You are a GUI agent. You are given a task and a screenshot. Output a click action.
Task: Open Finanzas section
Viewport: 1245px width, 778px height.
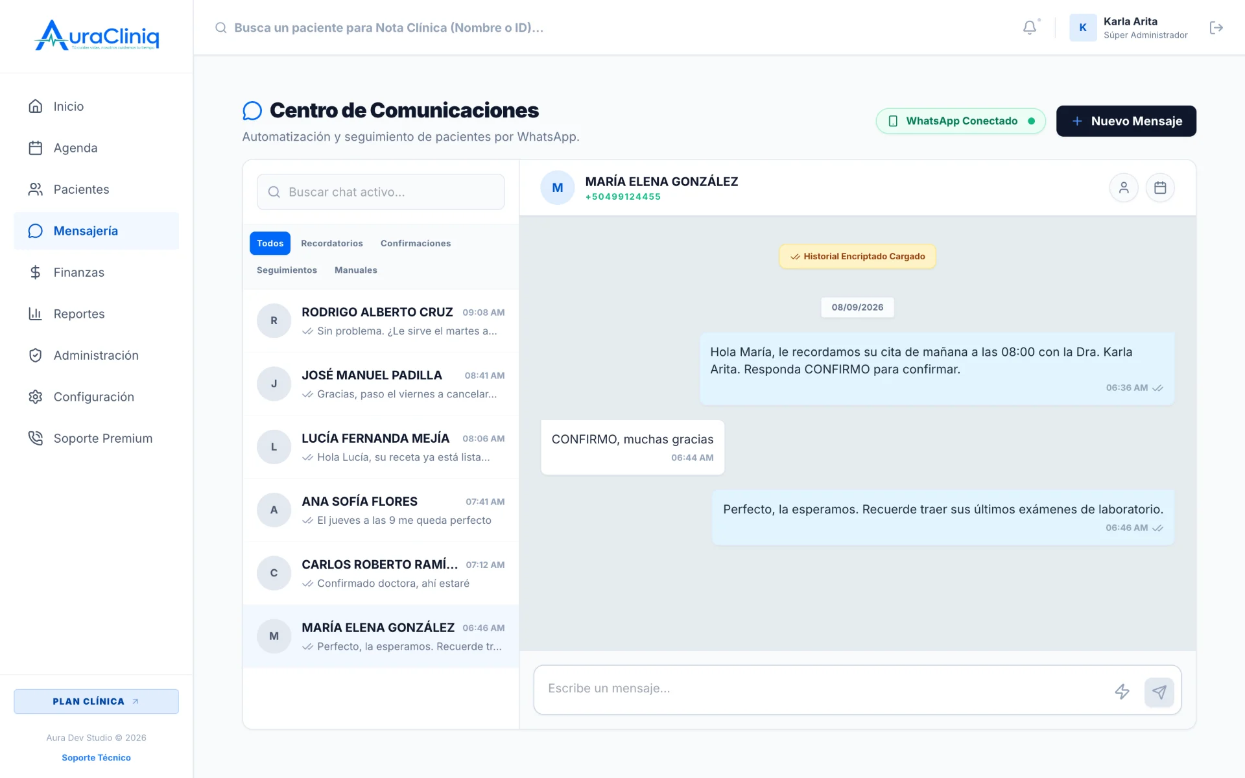(x=96, y=272)
